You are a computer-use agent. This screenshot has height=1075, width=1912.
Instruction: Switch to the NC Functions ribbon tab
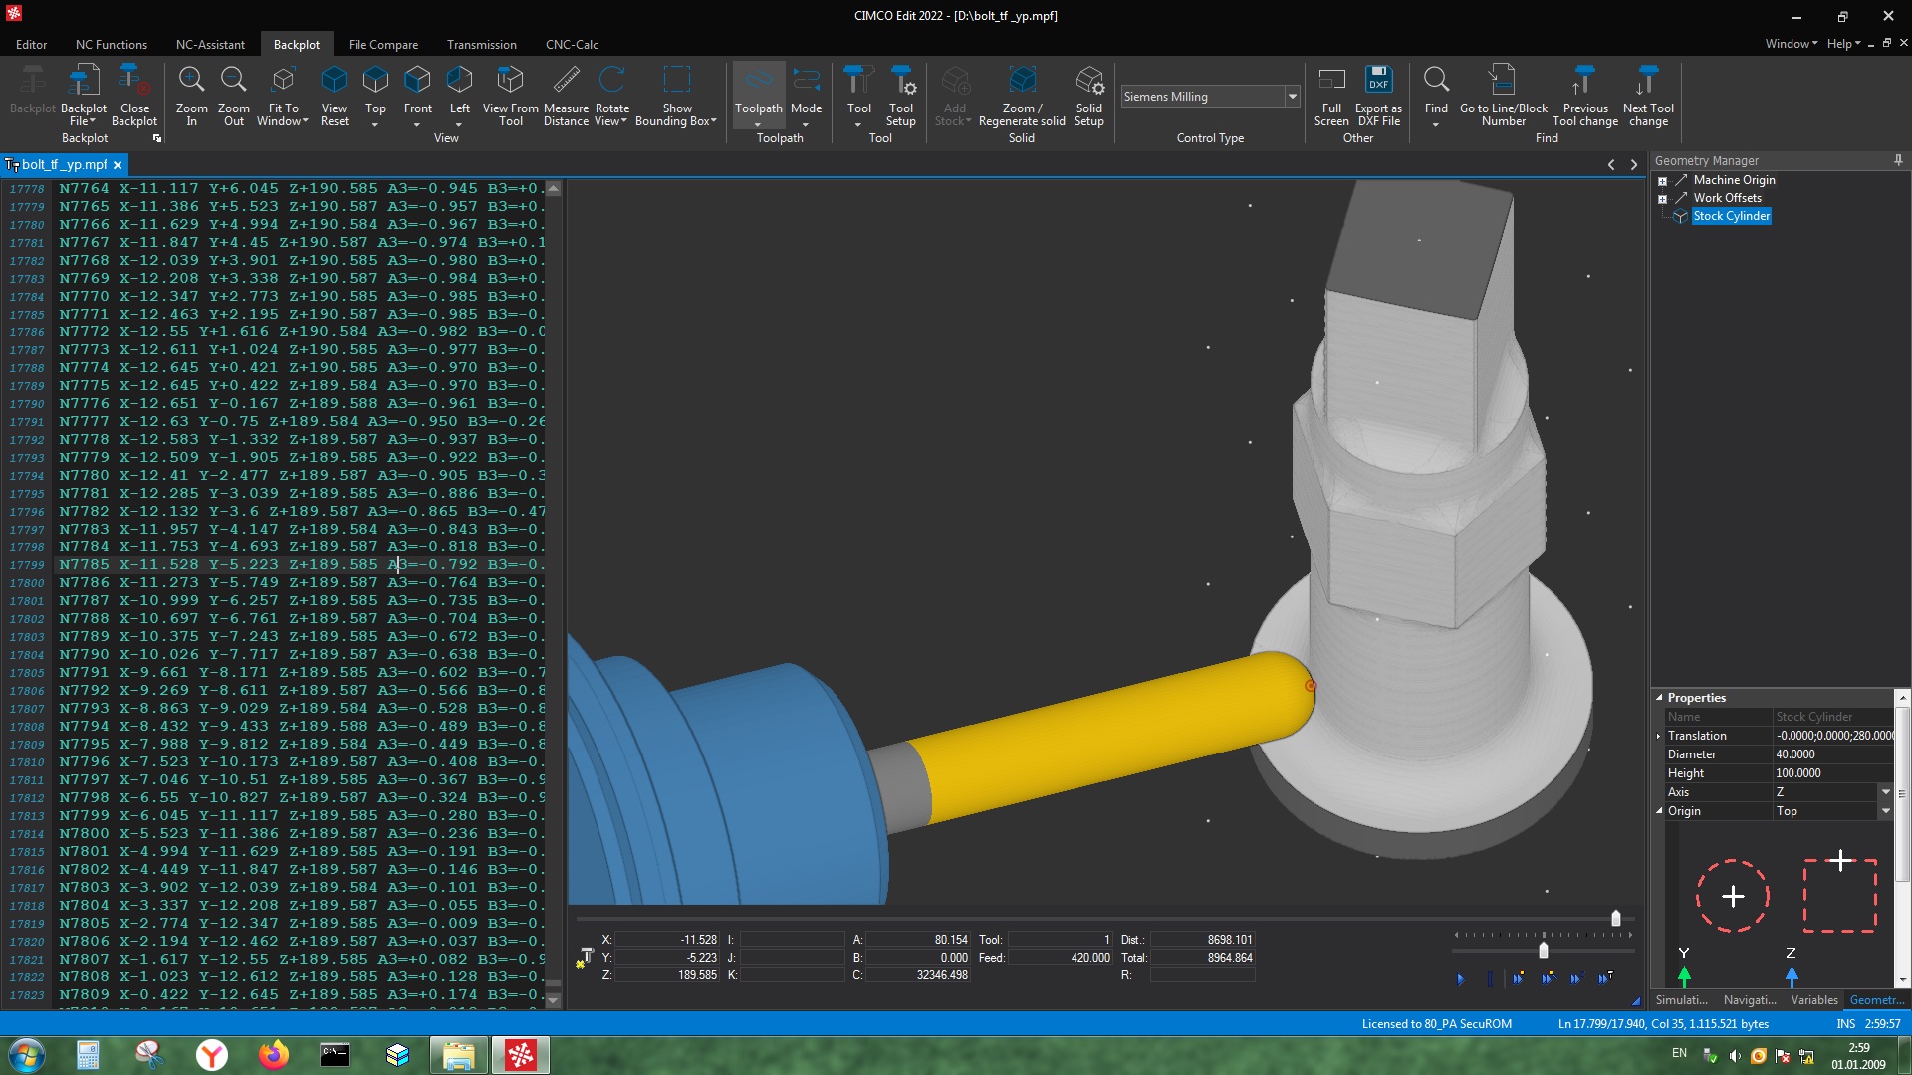pyautogui.click(x=112, y=45)
